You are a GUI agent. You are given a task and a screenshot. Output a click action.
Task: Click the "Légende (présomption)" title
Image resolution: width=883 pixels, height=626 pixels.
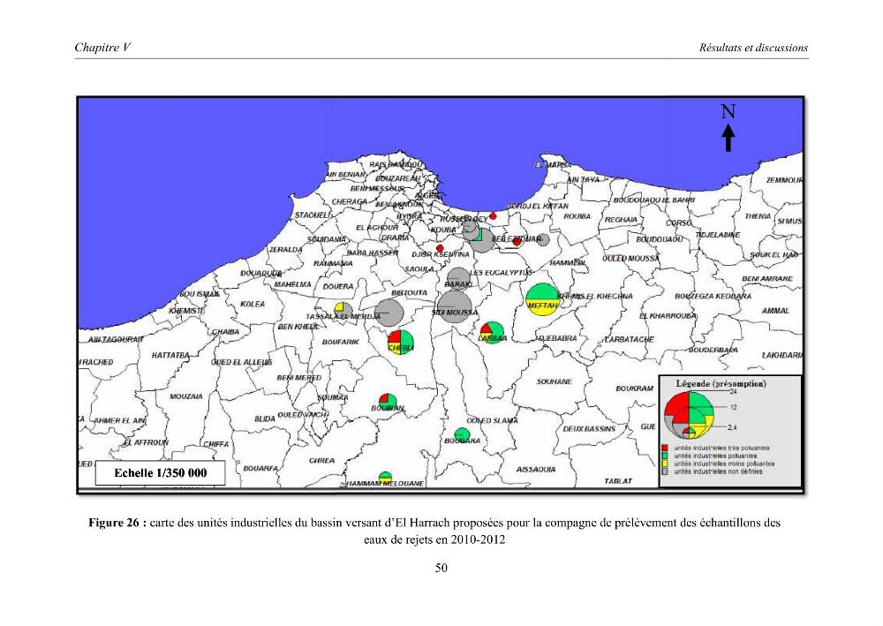click(721, 384)
